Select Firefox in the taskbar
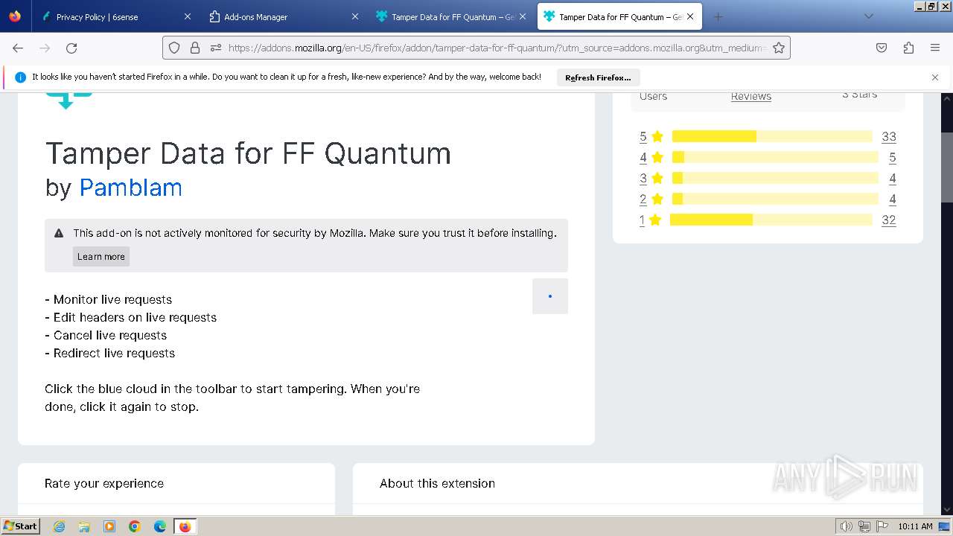953x536 pixels. coord(185,526)
